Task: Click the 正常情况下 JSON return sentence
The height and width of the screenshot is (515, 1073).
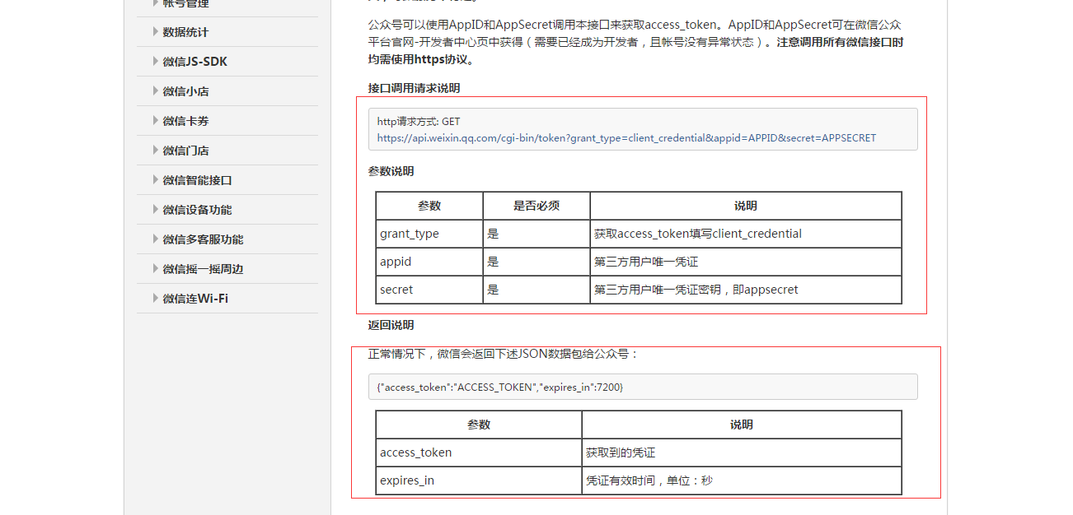Action: (503, 354)
